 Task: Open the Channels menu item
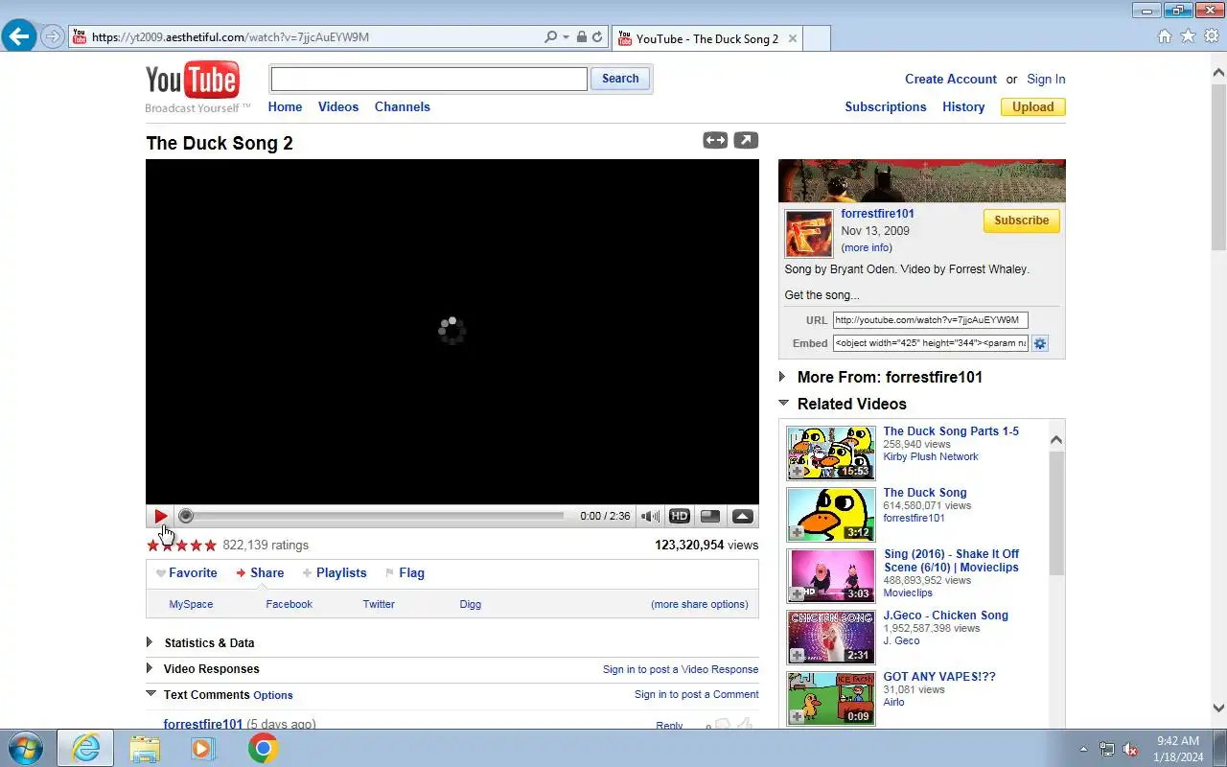[x=403, y=106]
